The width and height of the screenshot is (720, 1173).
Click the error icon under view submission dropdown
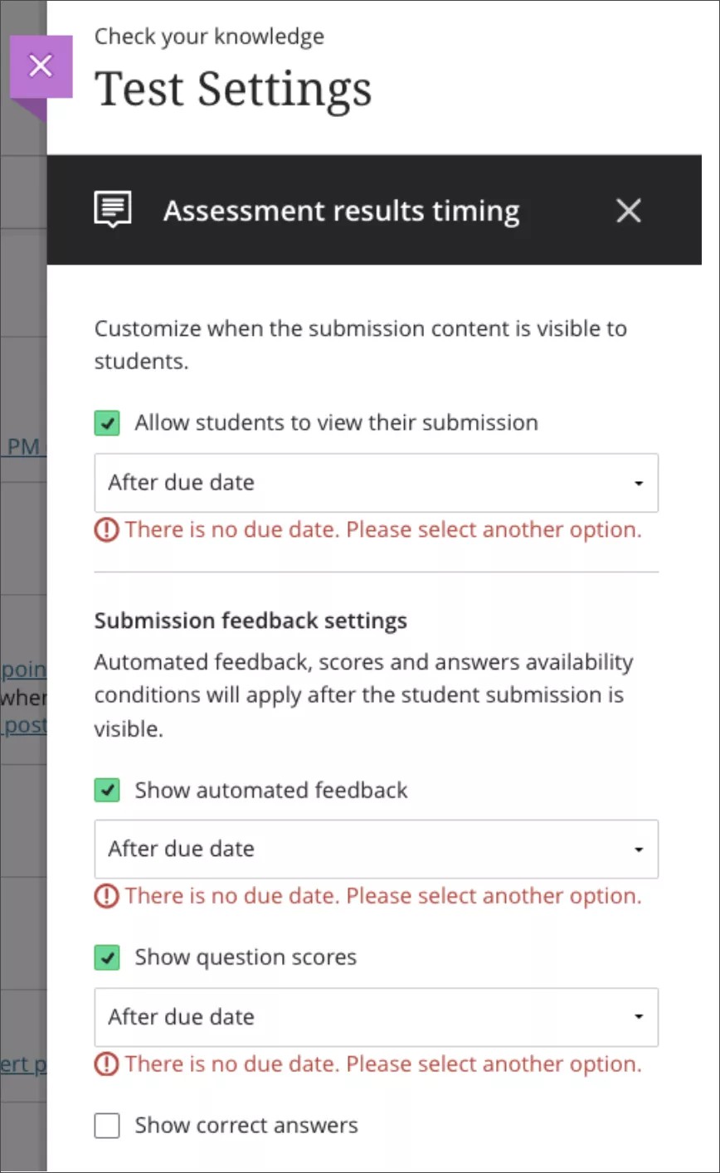pyautogui.click(x=106, y=530)
